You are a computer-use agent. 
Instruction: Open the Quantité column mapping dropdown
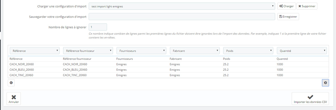(x=302, y=51)
